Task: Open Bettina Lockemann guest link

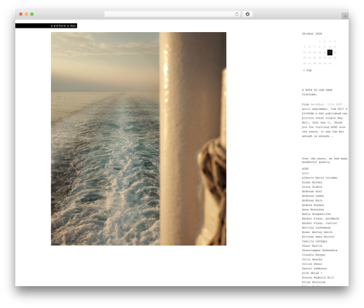Action: (316, 228)
